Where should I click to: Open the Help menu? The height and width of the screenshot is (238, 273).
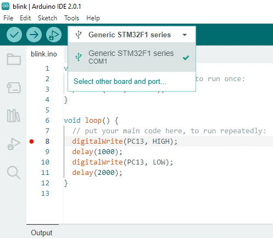(93, 18)
